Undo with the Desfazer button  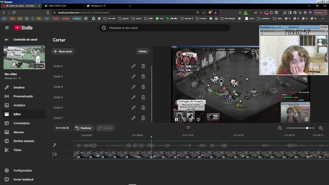pos(84,128)
